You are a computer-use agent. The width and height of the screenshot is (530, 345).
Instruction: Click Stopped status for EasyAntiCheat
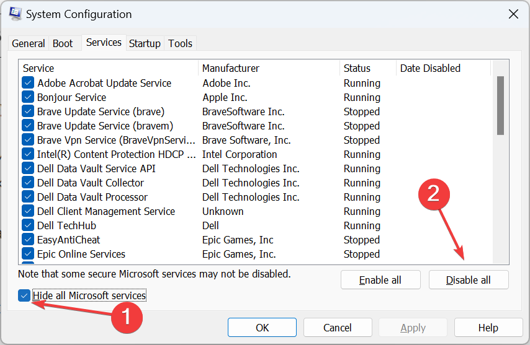[362, 240]
